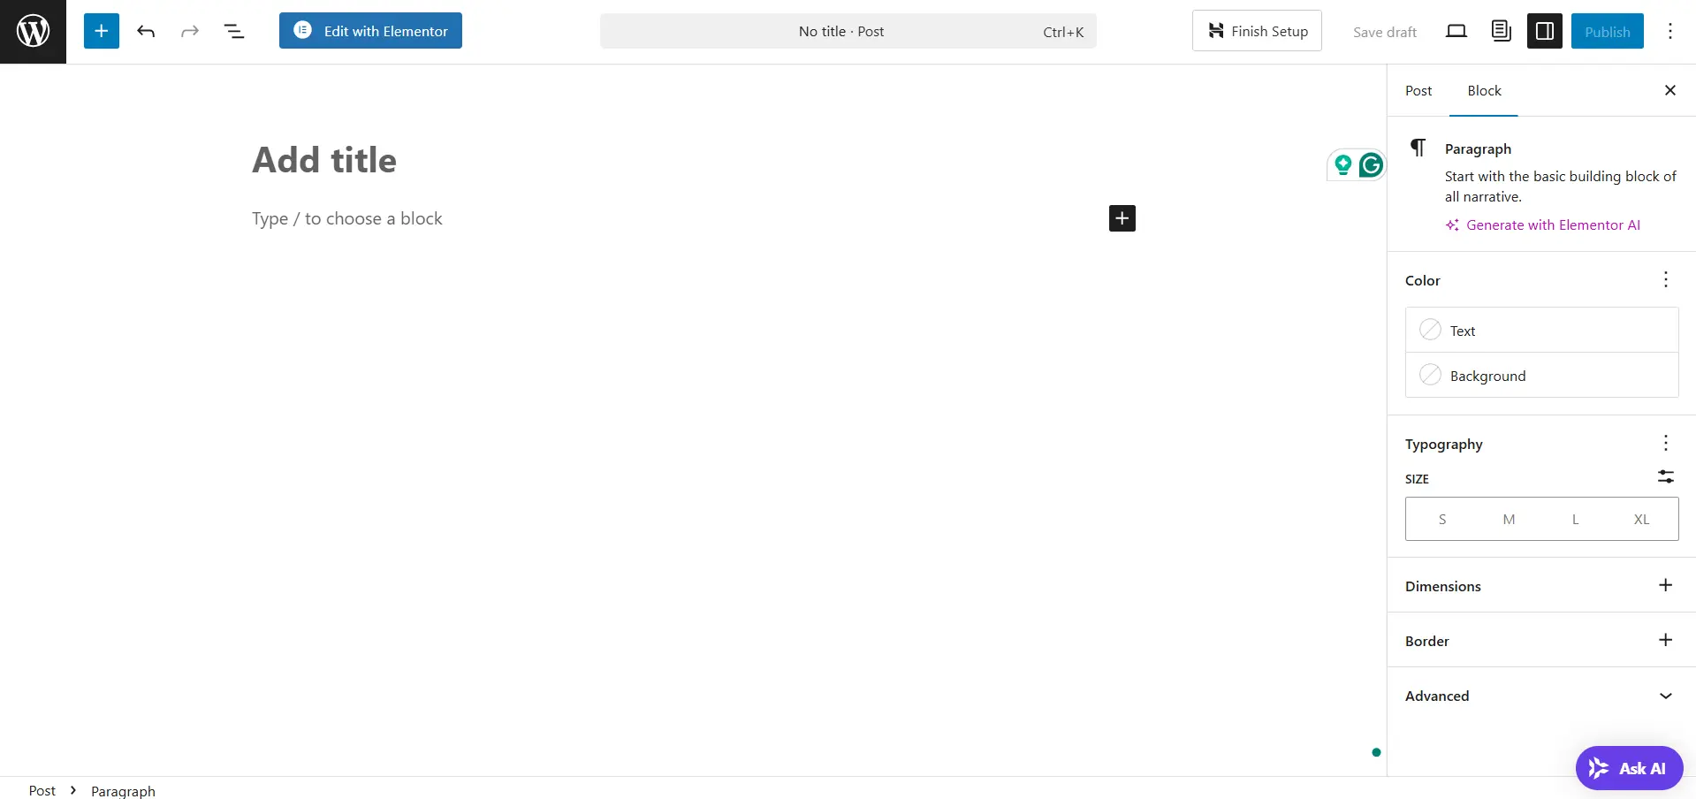Expand the Advanced section

pos(1542,696)
